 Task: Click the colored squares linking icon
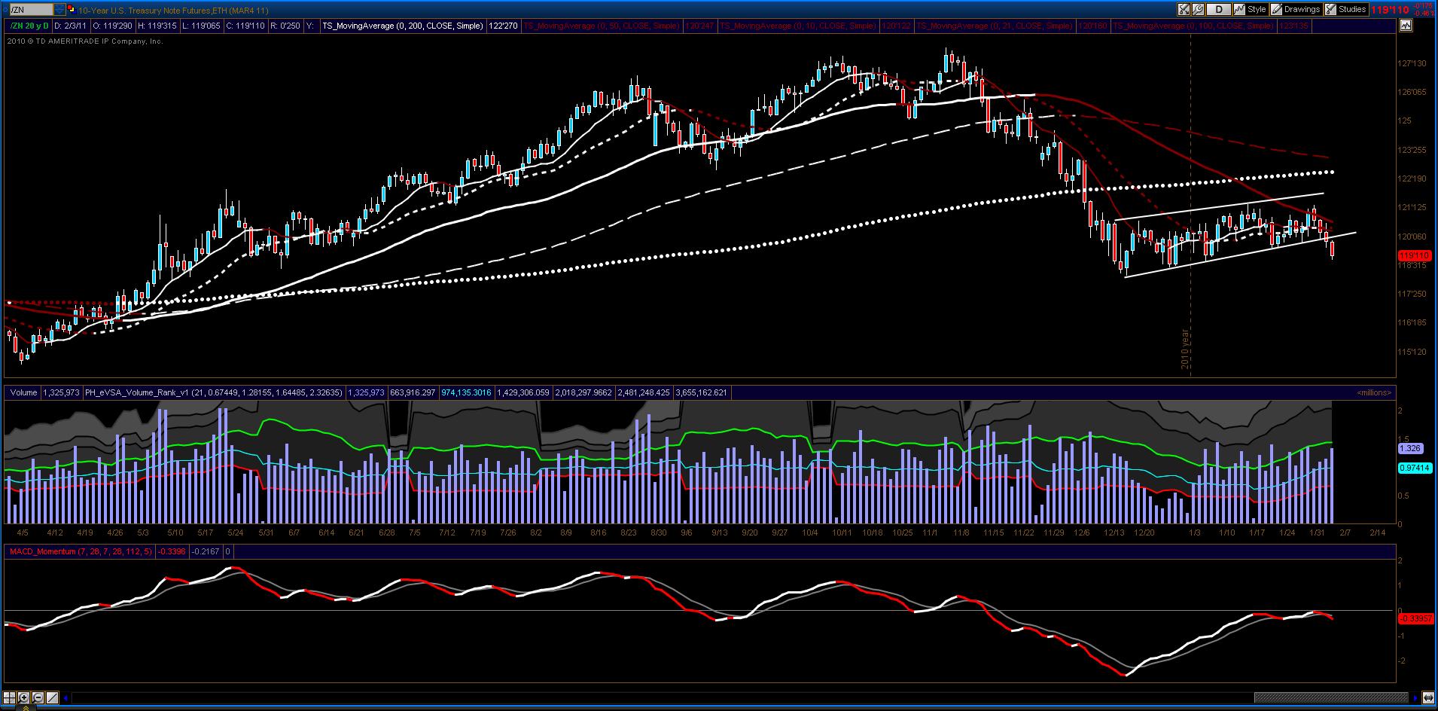tap(72, 10)
